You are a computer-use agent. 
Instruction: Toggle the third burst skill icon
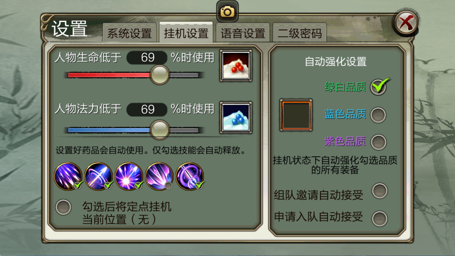click(x=129, y=176)
